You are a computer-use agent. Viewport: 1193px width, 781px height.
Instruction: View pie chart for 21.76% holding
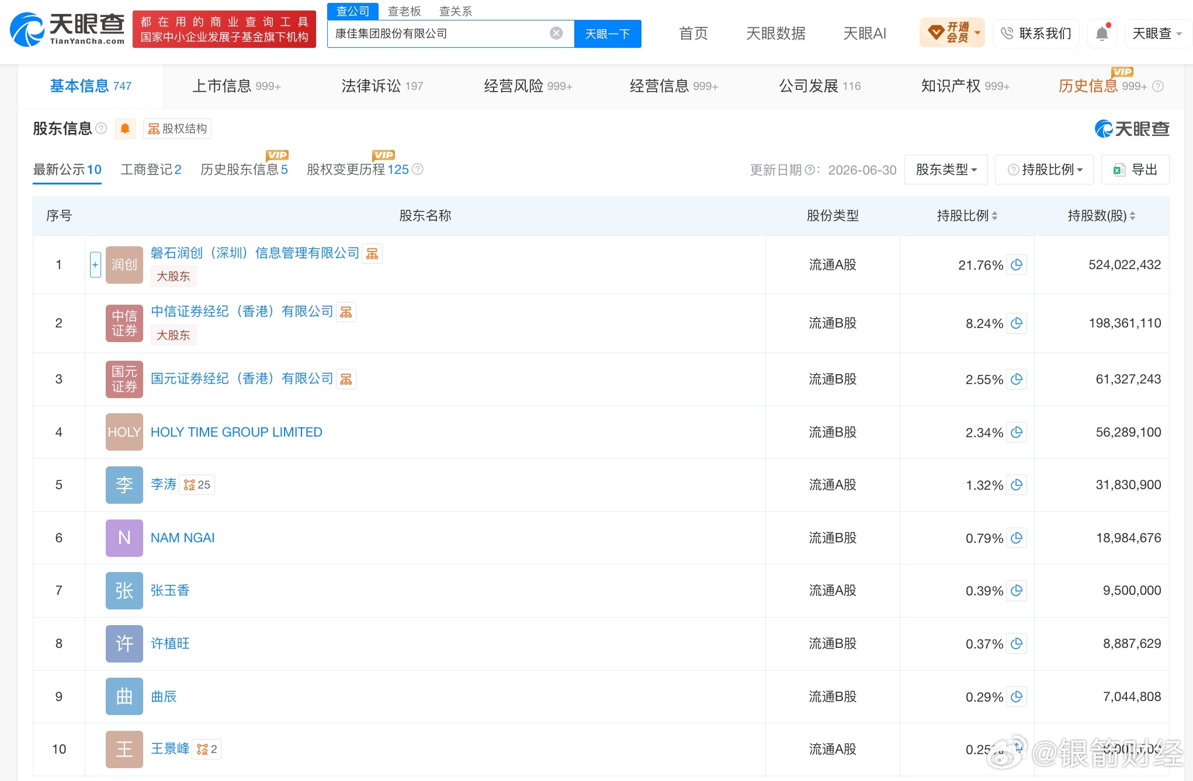1017,265
